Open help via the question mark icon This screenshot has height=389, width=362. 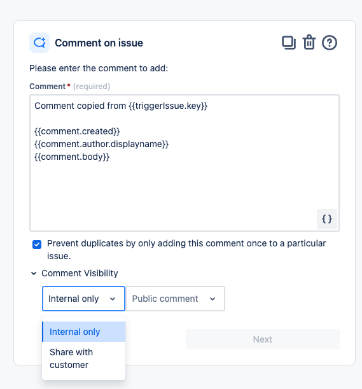pos(330,43)
